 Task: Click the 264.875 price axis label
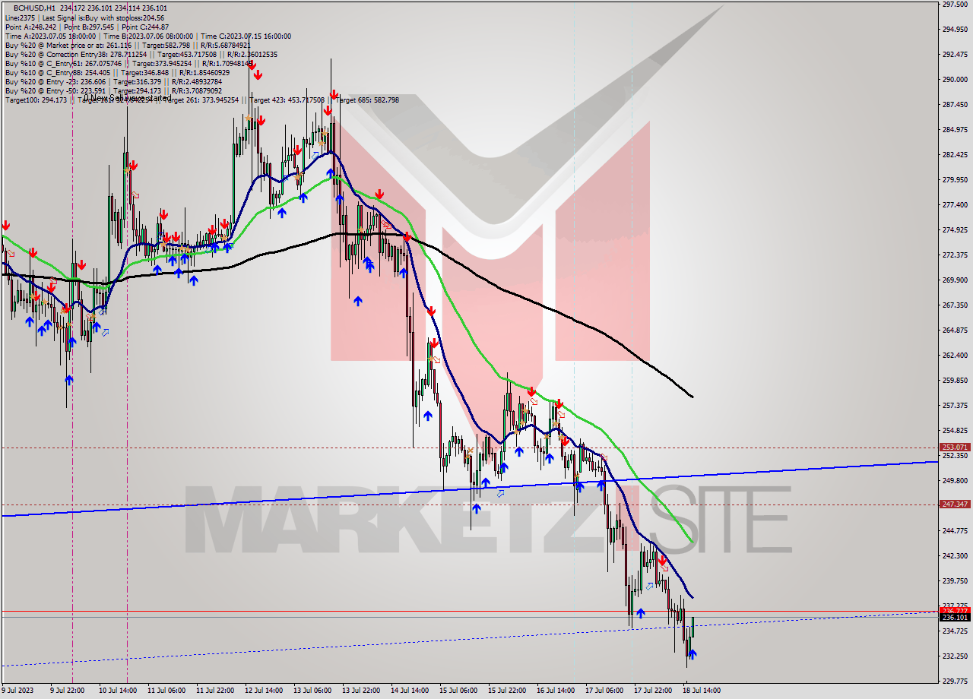[954, 331]
